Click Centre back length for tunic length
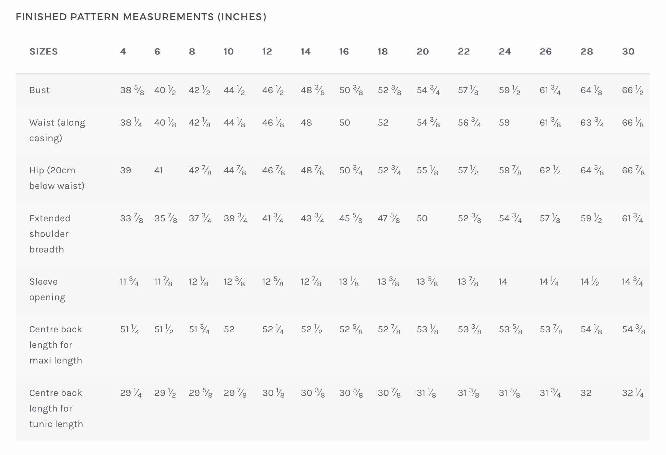The image size is (666, 455). (x=56, y=408)
